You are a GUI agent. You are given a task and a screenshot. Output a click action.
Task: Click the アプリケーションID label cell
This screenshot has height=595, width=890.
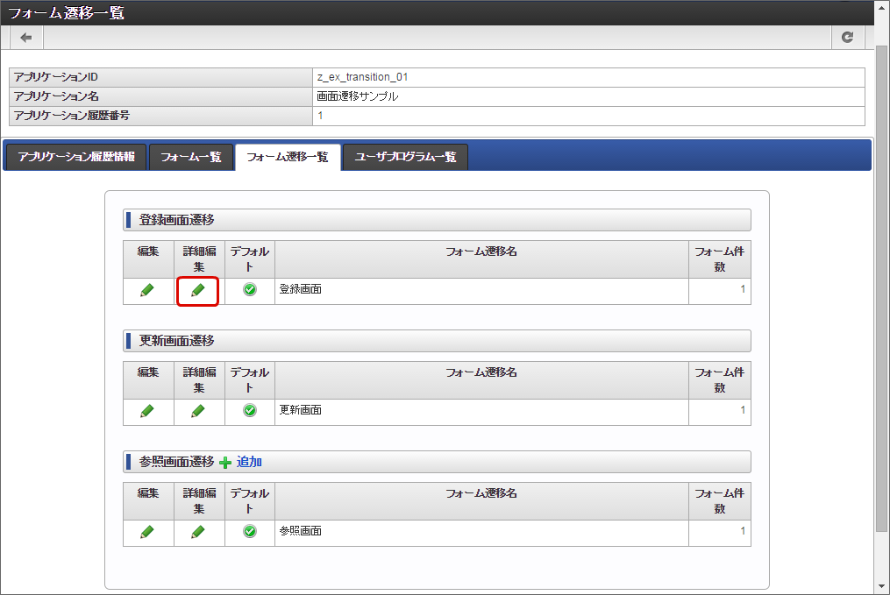160,77
